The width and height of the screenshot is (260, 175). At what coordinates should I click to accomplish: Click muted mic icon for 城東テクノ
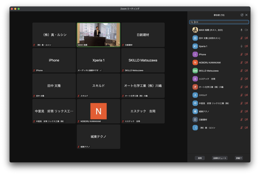click(241, 111)
